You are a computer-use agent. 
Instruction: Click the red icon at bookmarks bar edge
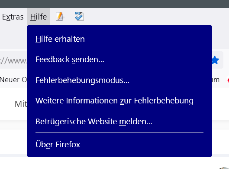(228, 80)
